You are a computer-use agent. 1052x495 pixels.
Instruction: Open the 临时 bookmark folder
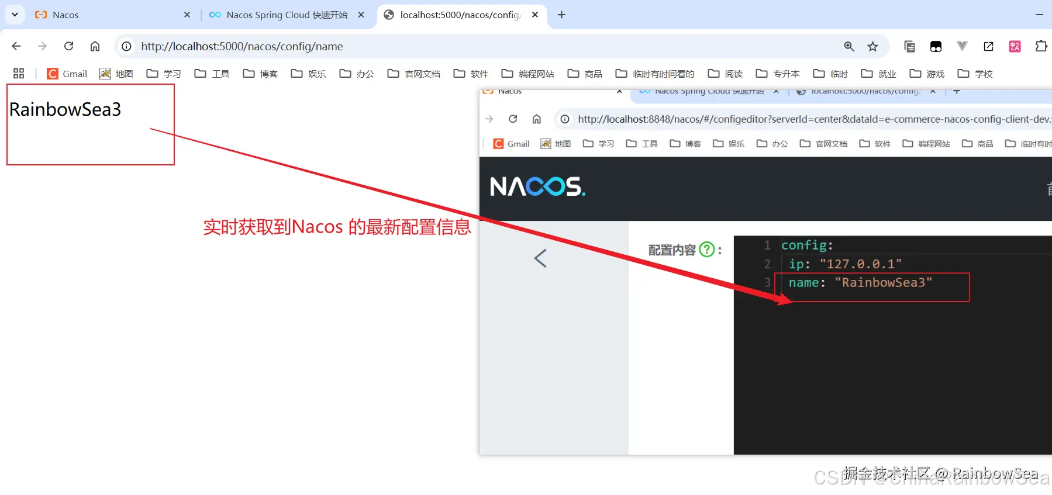[830, 74]
